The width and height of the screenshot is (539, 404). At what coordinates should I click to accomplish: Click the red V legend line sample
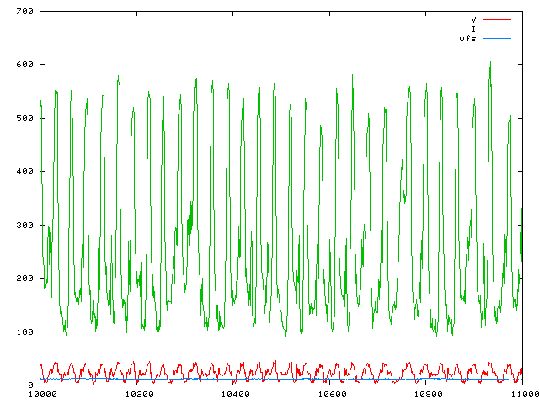point(497,19)
